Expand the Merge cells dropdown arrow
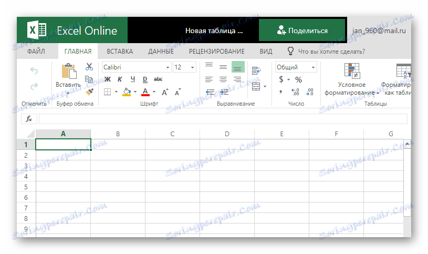This screenshot has width=428, height=254. click(x=265, y=87)
